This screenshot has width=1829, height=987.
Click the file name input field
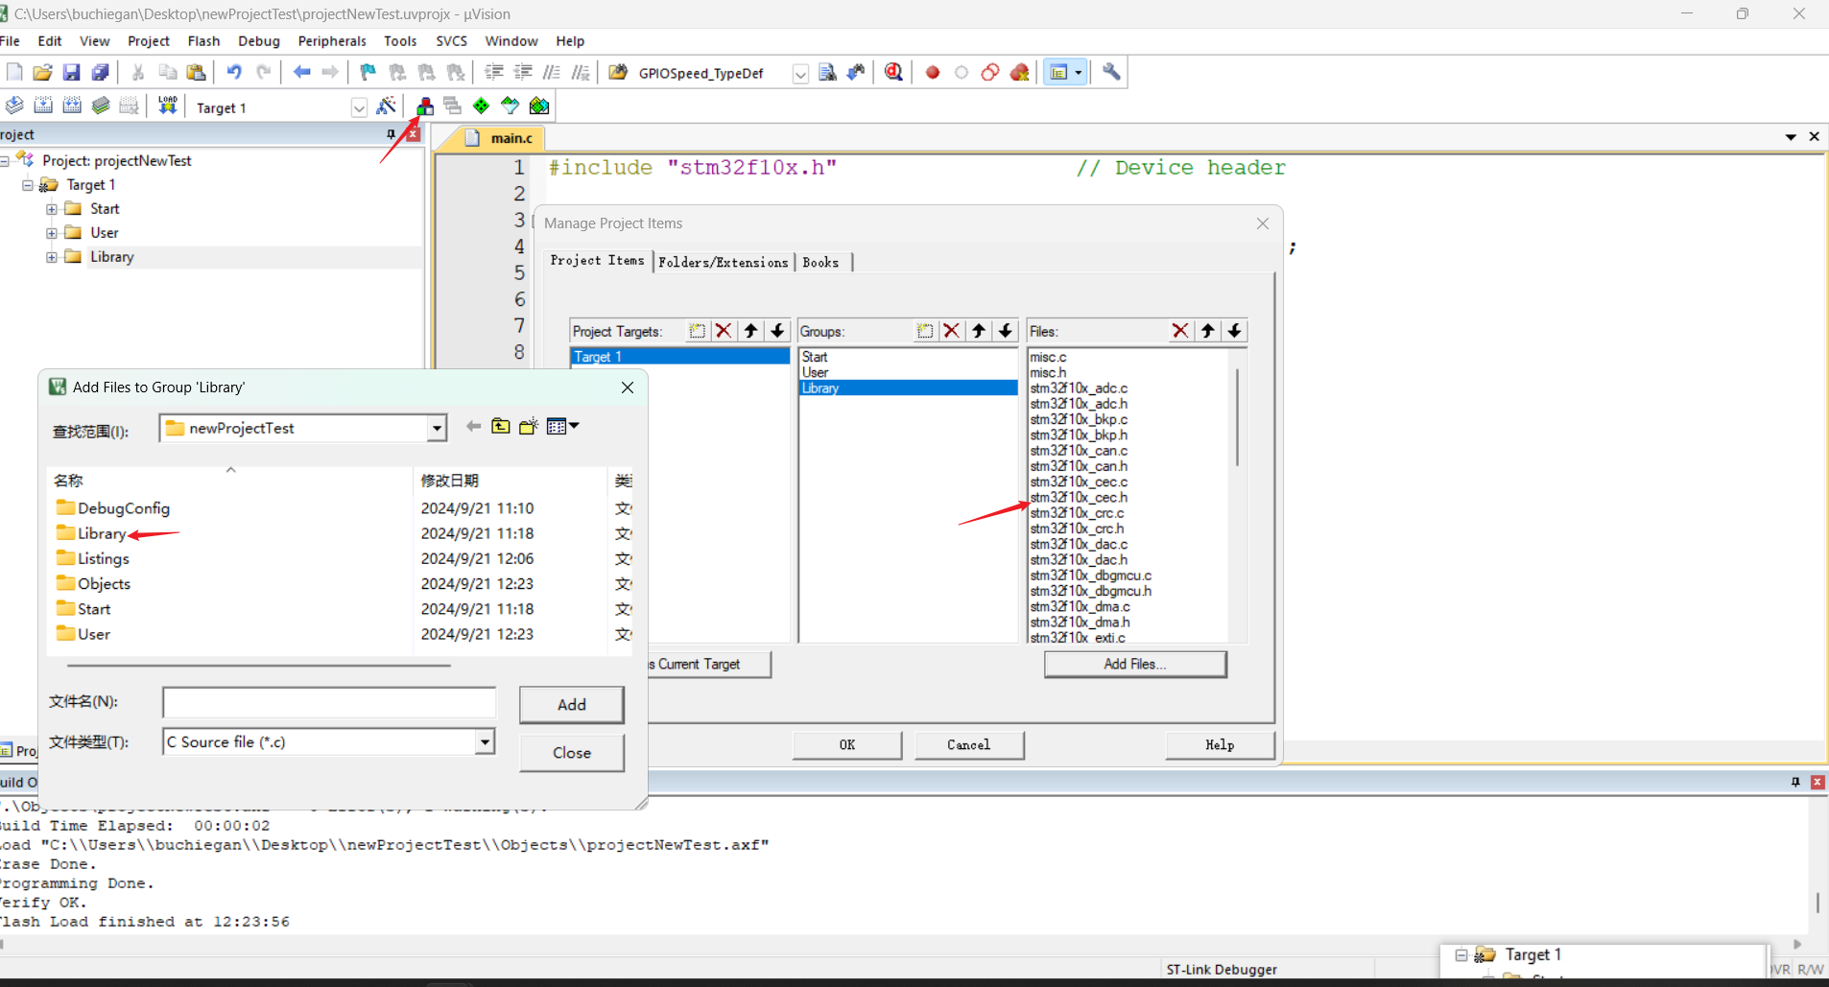(329, 702)
